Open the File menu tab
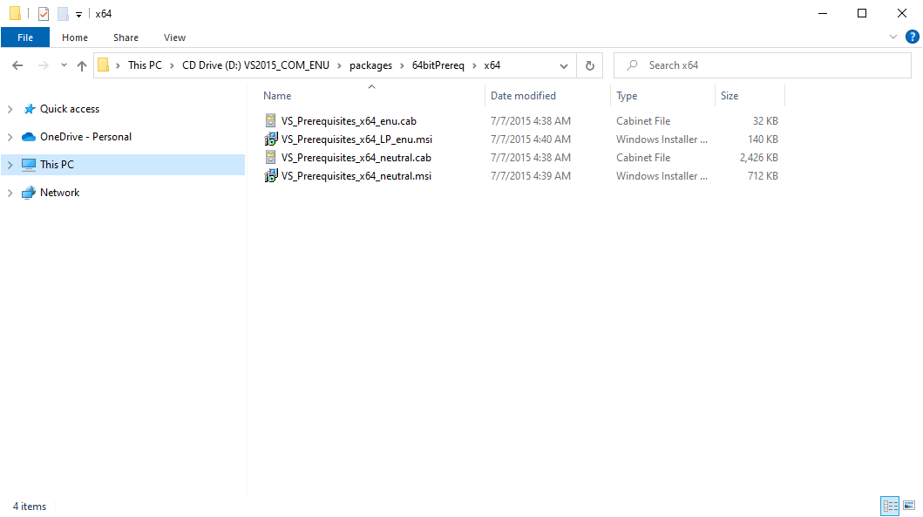The image size is (923, 517). tap(25, 37)
